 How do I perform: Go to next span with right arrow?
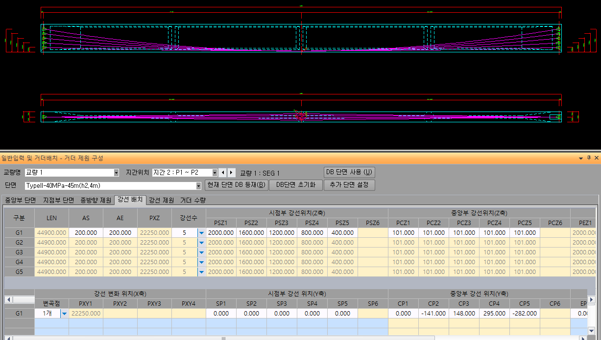(x=232, y=172)
